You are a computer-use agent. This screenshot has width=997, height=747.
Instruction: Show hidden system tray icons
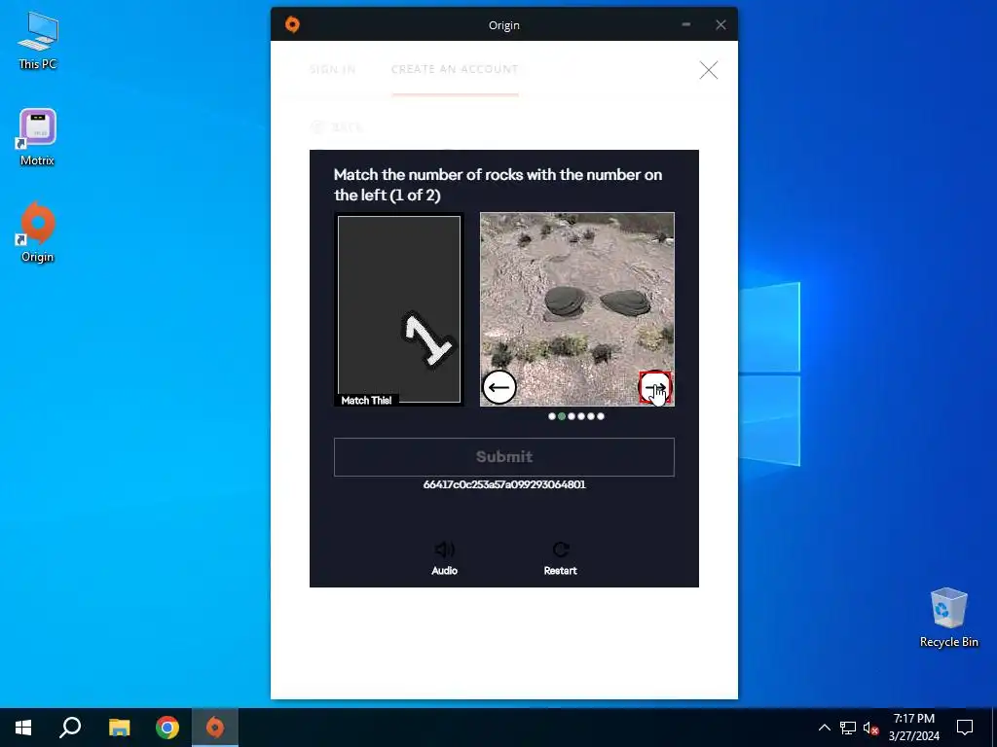coord(824,728)
